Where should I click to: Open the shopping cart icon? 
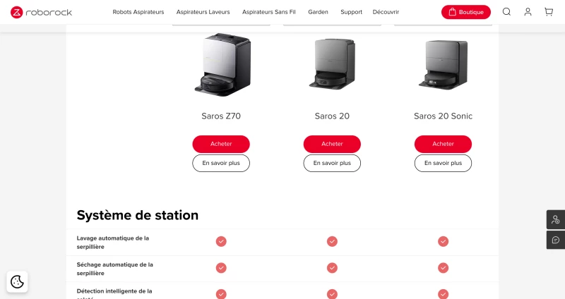(549, 12)
